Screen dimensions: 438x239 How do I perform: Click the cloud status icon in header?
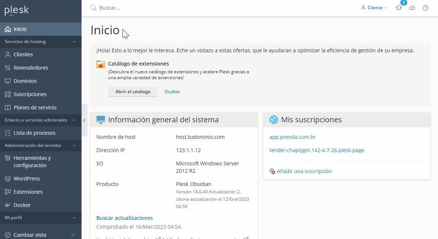412,8
